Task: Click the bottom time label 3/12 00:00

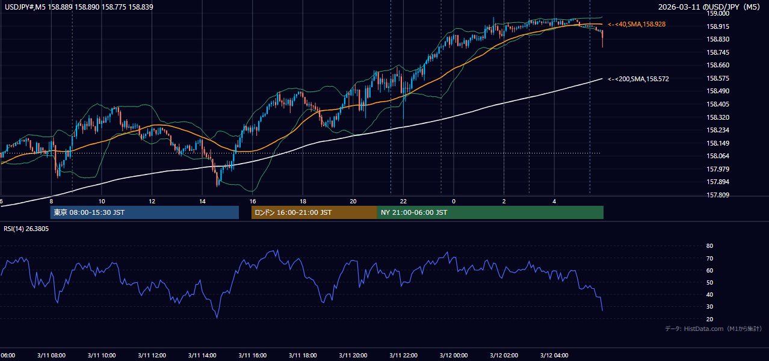Action: point(453,356)
